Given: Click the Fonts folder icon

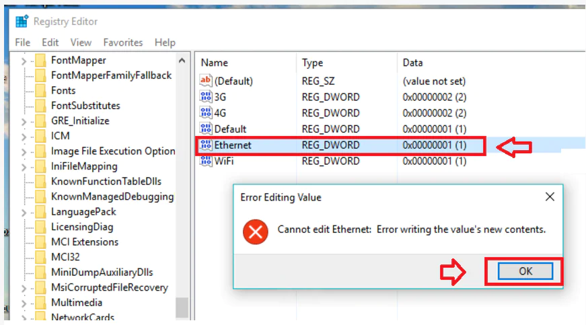Looking at the screenshot, I should click(x=40, y=91).
